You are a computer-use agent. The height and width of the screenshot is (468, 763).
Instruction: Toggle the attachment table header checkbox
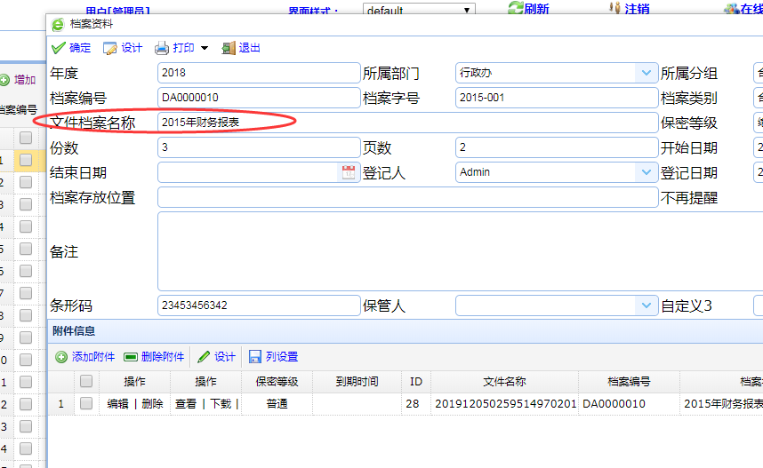point(86,382)
